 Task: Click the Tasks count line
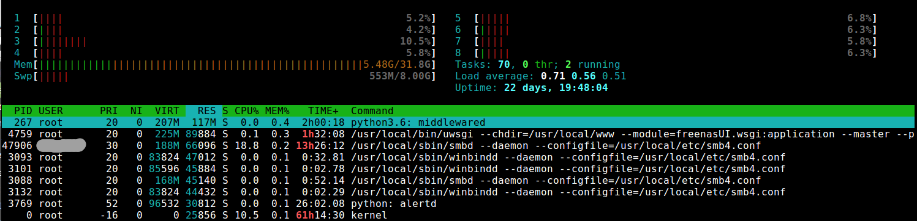click(x=537, y=65)
